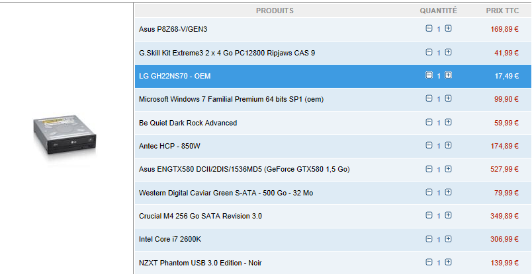Click minus for Western Digital Caviar Green
The height and width of the screenshot is (274, 532).
(429, 192)
